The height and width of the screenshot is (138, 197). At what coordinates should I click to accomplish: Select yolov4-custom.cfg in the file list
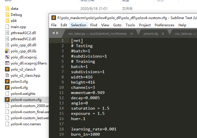point(26,100)
